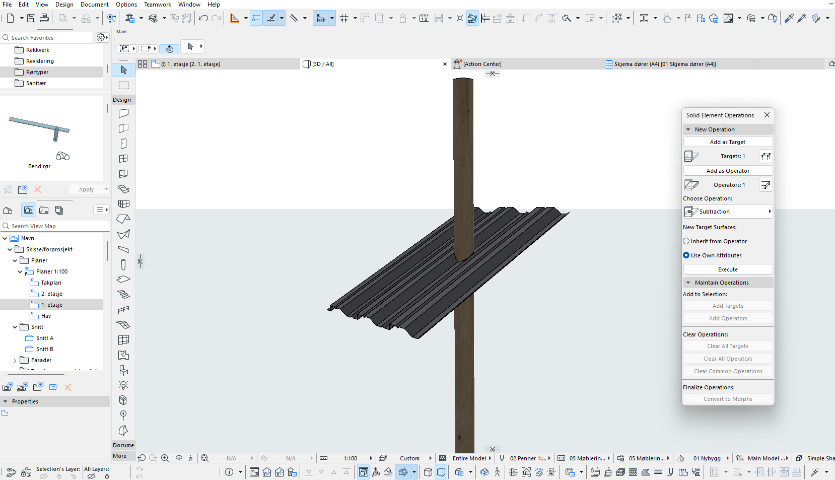Click the Add as Operator button

click(728, 171)
